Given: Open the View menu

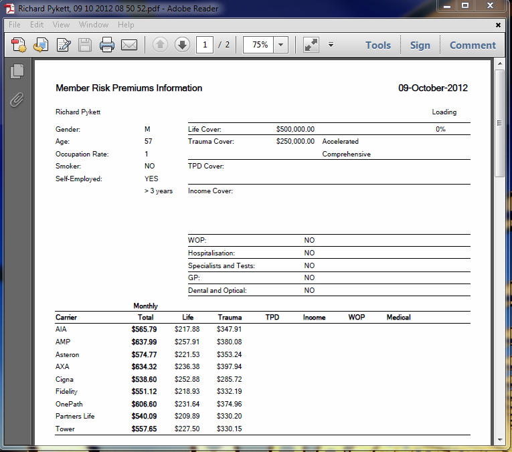Looking at the screenshot, I should click(61, 25).
